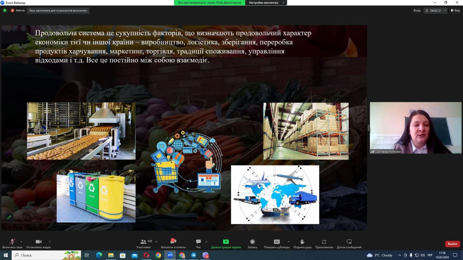Viewport: 463px width, 260px height.
Task: Click the Raise Hand (Поднять руку) icon
Action: (302, 242)
